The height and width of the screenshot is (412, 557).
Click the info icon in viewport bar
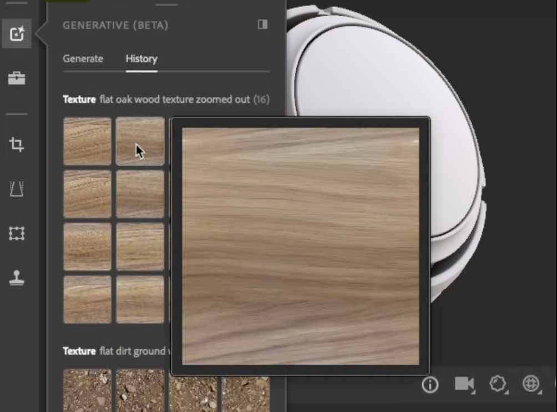(x=430, y=384)
